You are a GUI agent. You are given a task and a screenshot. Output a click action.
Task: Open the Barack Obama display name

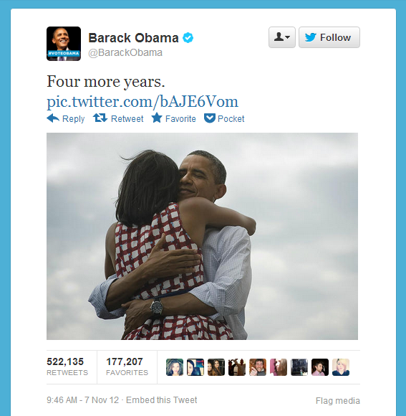click(133, 38)
